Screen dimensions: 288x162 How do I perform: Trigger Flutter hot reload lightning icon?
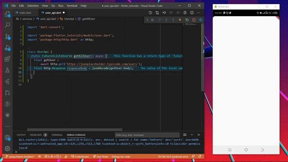pos(180,20)
